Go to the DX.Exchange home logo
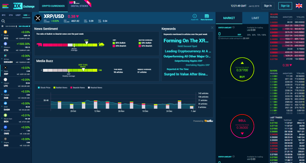This screenshot has height=163, width=306. tap(24, 6)
